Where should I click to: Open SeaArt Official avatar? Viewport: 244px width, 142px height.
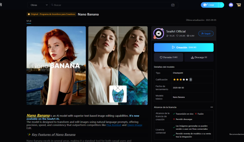(x=158, y=34)
